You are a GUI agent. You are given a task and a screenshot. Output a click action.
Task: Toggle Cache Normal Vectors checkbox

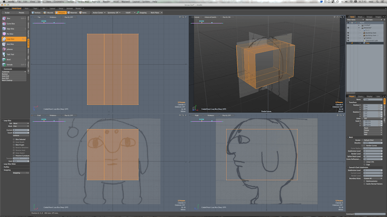coord(365,184)
